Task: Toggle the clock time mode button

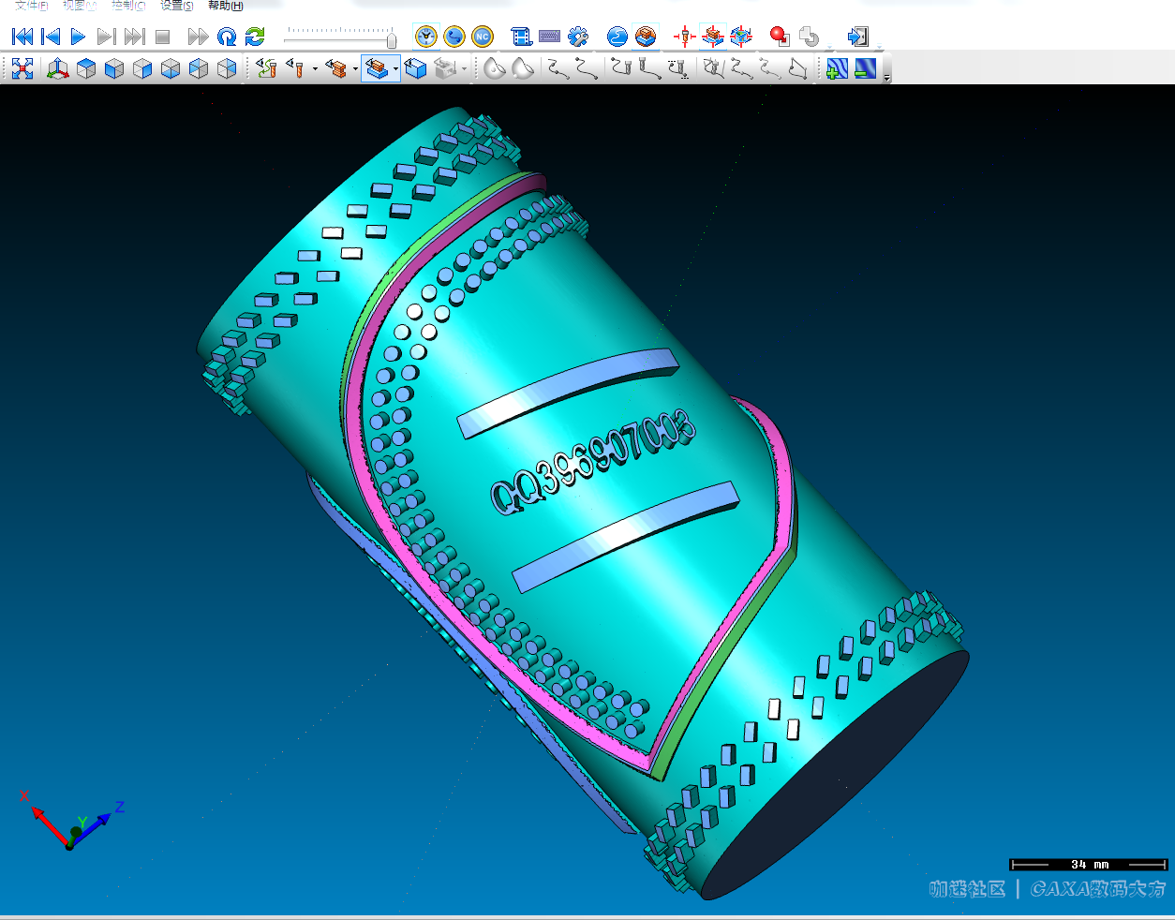Action: point(426,37)
